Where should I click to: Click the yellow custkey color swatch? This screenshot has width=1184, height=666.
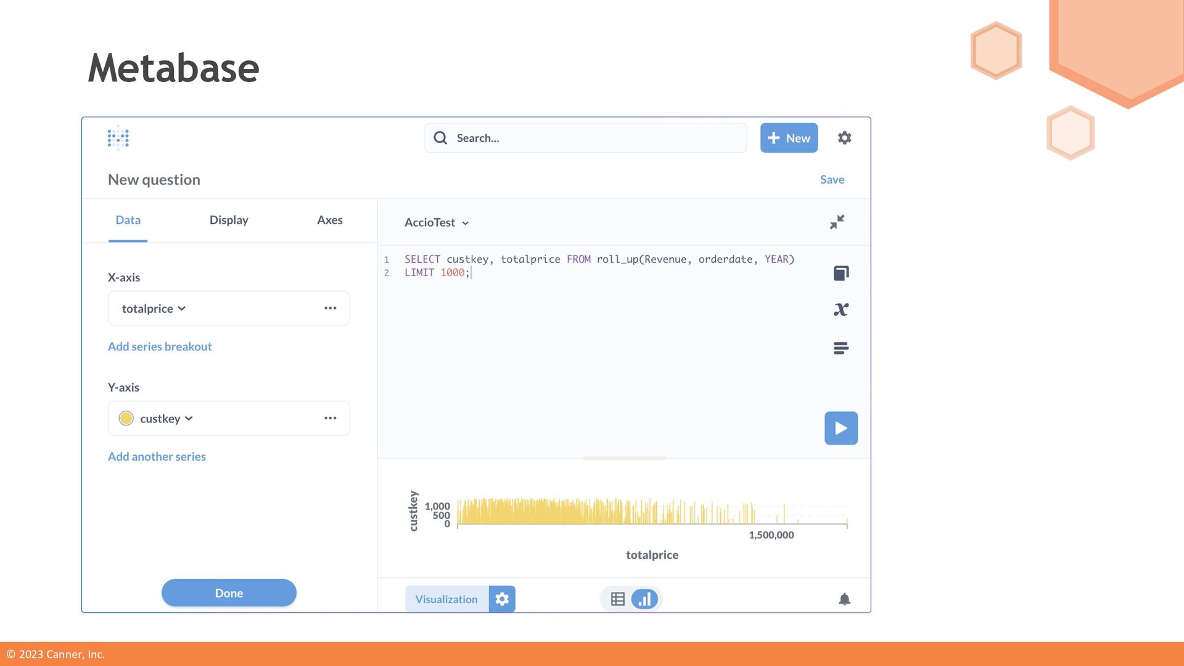tap(126, 419)
